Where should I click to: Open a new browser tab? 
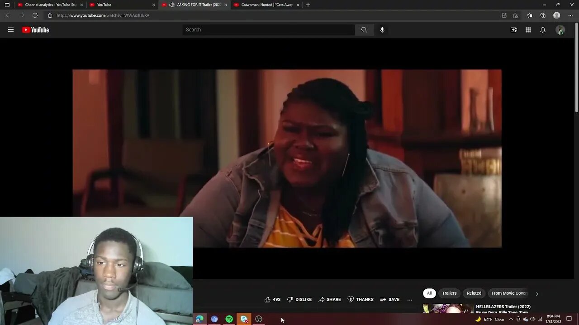308,5
